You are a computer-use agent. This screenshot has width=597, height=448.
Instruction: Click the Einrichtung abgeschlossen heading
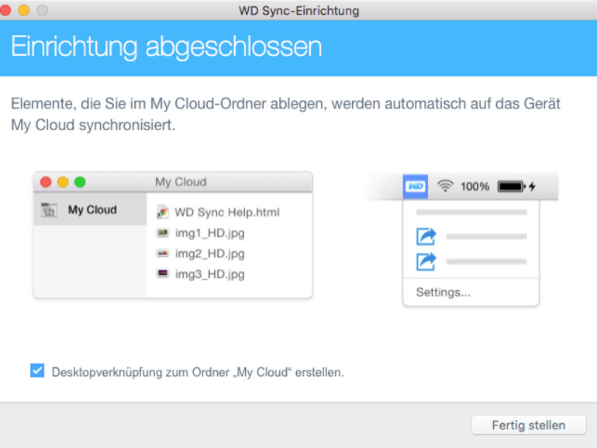click(x=167, y=47)
